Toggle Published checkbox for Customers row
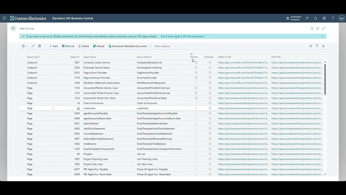The width and height of the screenshot is (346, 195). click(210, 108)
